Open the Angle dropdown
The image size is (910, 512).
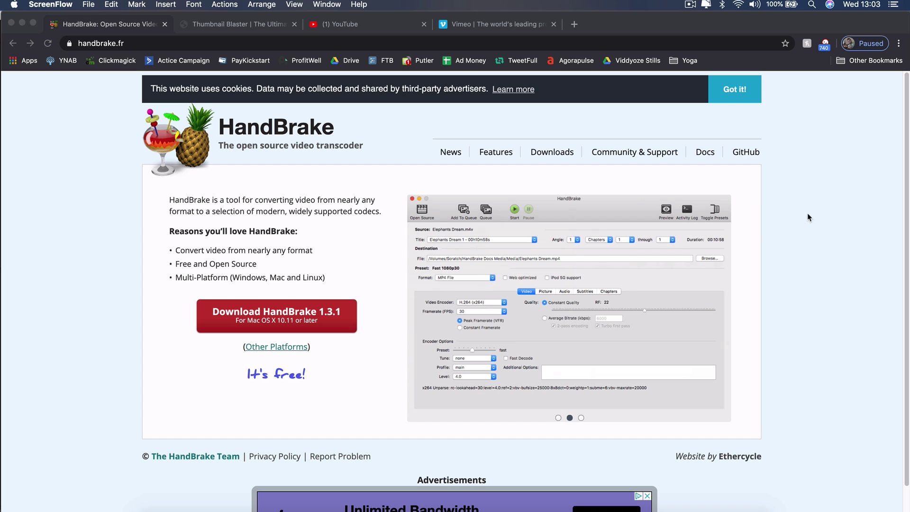pos(573,240)
